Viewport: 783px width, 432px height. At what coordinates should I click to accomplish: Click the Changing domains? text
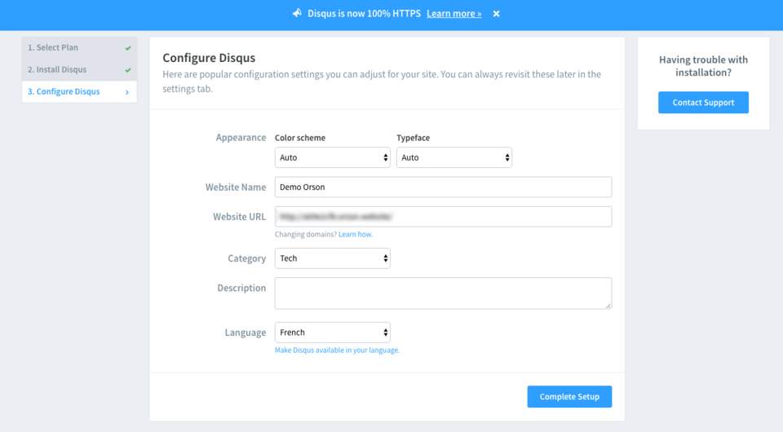(306, 235)
